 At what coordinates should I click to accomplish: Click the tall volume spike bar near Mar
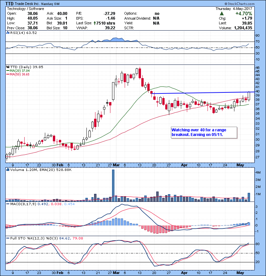(x=113, y=186)
